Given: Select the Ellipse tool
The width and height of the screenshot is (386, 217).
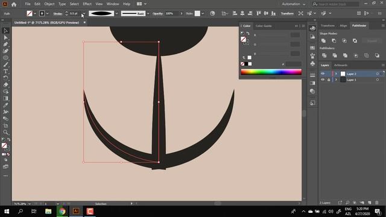Looking at the screenshot, I should [5, 58].
